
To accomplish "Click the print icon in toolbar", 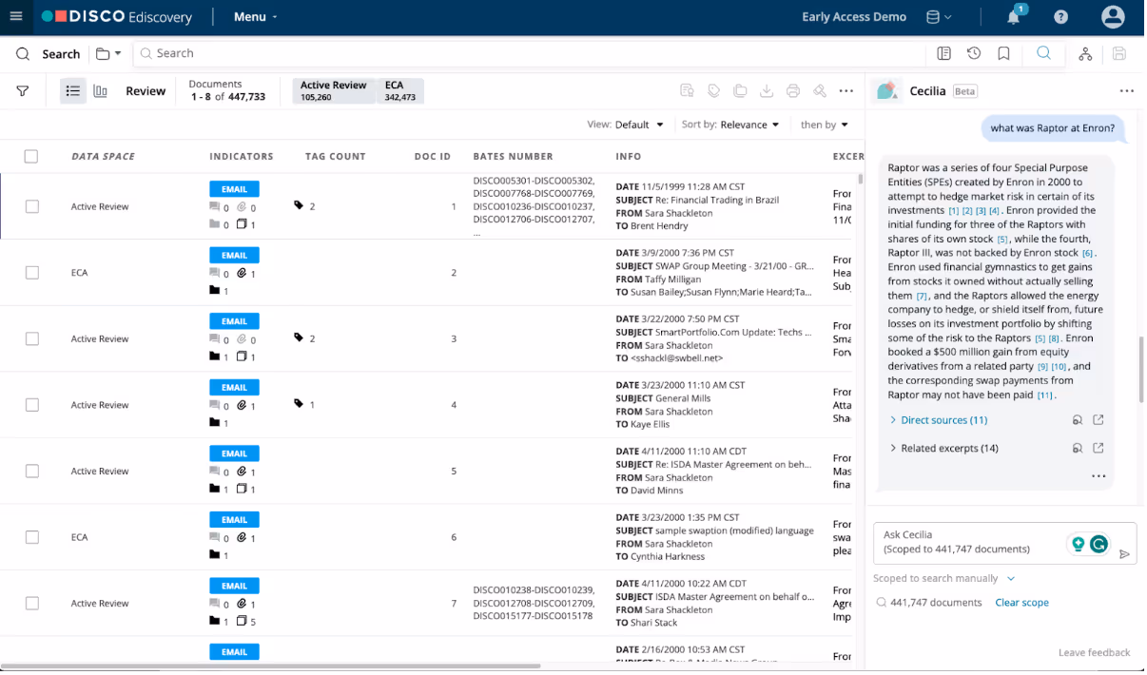I will click(x=793, y=91).
